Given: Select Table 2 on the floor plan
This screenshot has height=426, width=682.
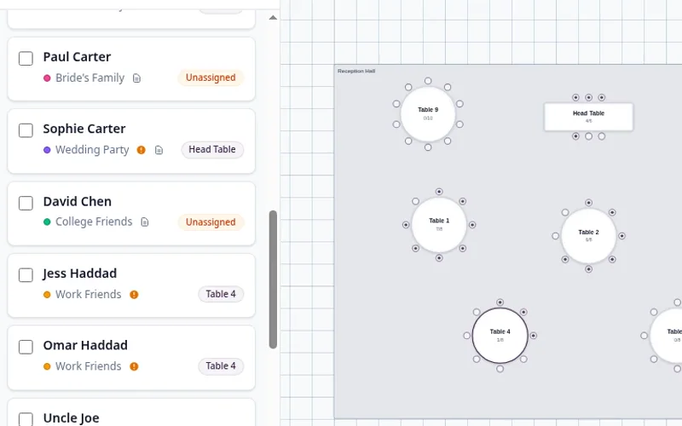Looking at the screenshot, I should (588, 236).
